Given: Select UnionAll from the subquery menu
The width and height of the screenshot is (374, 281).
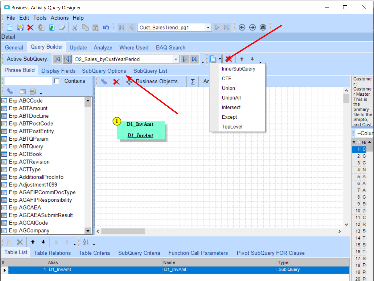Looking at the screenshot, I should pyautogui.click(x=231, y=98).
